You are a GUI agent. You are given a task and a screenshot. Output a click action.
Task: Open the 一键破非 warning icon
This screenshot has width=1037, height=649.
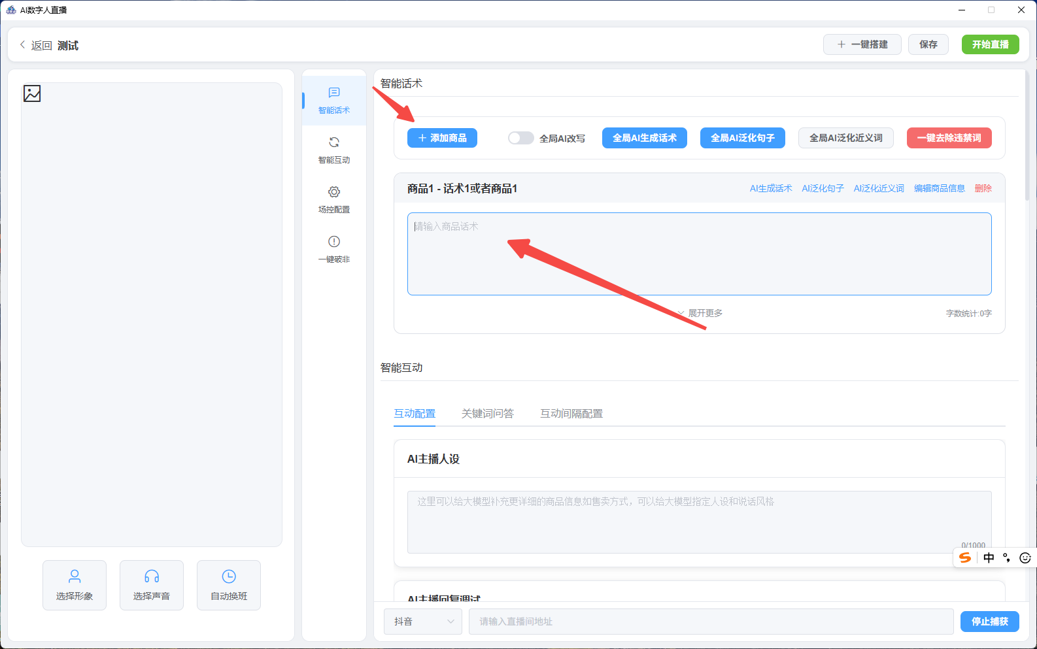pos(333,242)
